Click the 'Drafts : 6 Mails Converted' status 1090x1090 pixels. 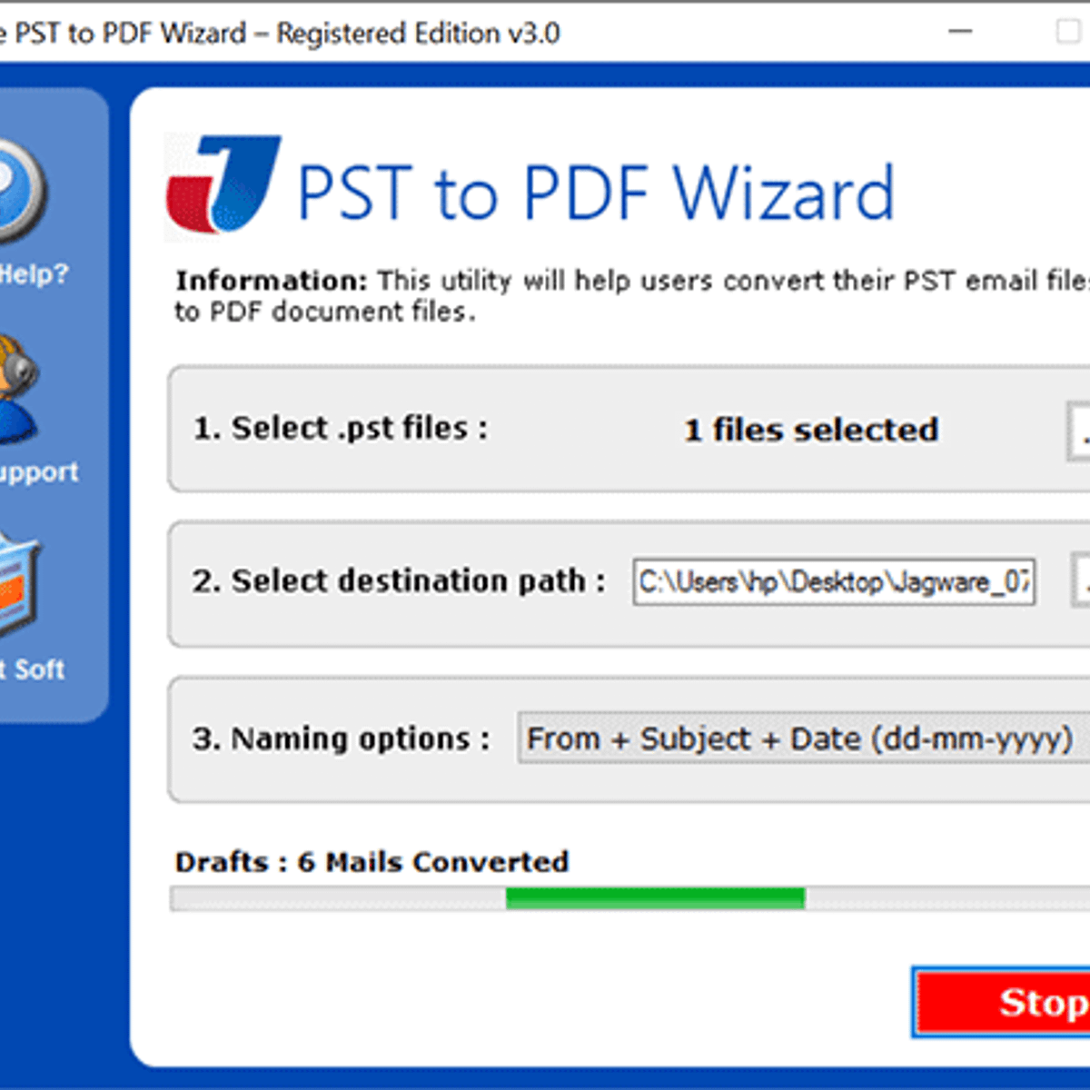click(x=372, y=862)
